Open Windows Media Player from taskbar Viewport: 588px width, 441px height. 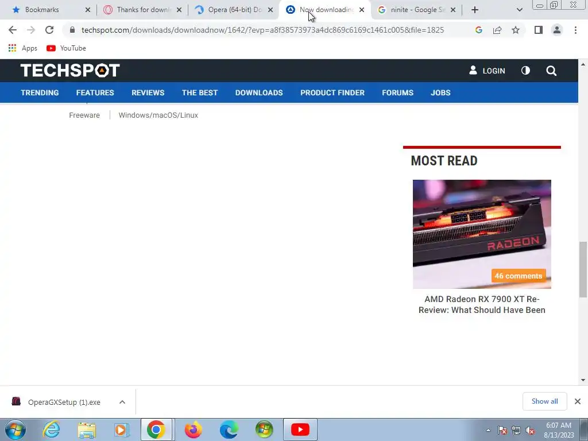[122, 430]
